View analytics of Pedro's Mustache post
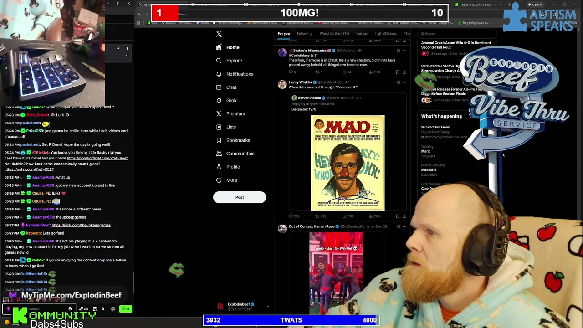The image size is (583, 328). click(374, 72)
